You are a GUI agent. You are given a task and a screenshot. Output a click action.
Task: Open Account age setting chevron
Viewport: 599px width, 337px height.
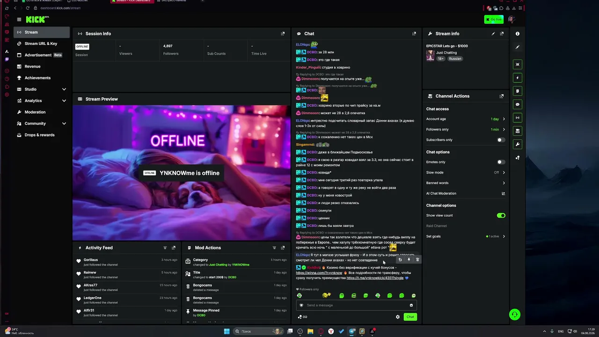[504, 119]
